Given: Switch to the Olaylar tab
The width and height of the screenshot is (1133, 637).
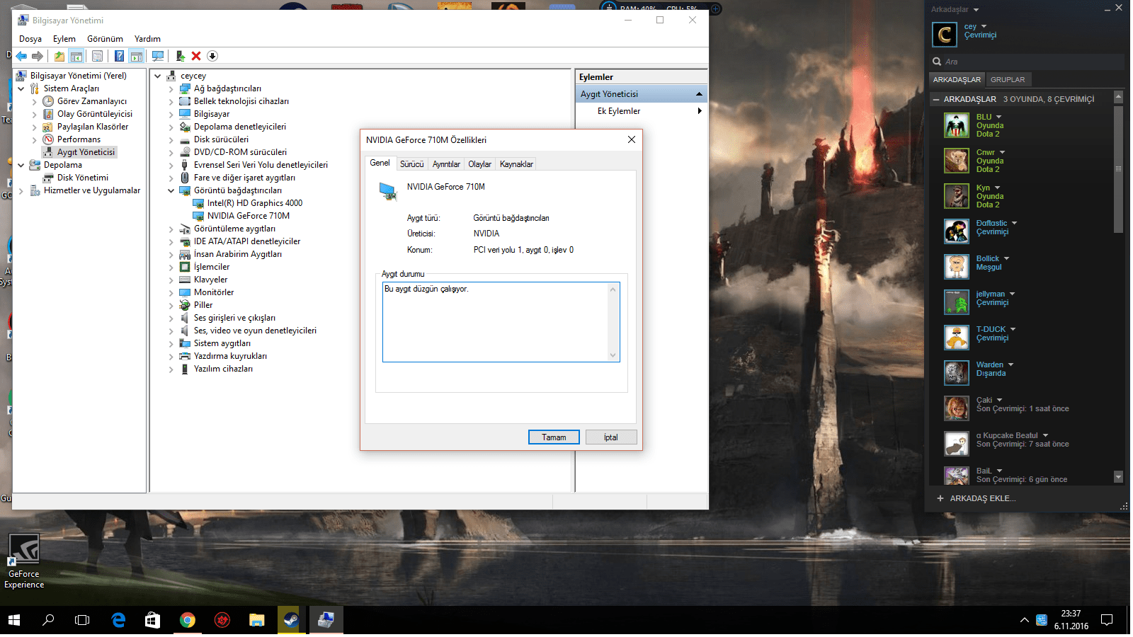Looking at the screenshot, I should click(x=479, y=164).
